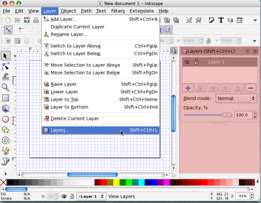Viewport: 261px width, 203px height.
Task: Select Delete Current Layer entry
Action: click(x=101, y=118)
